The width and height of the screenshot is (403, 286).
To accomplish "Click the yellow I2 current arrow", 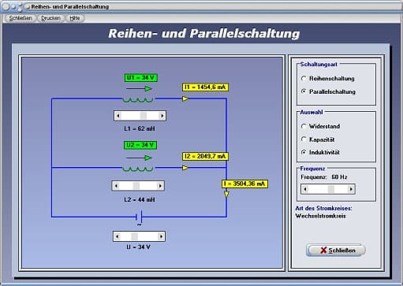I will (185, 168).
